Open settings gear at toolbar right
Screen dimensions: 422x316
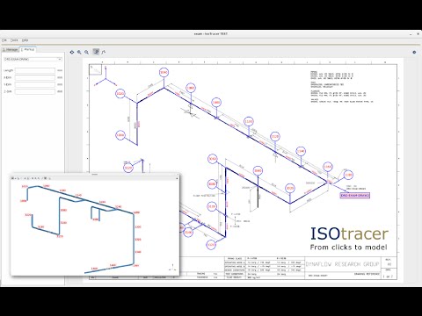pyautogui.click(x=414, y=52)
